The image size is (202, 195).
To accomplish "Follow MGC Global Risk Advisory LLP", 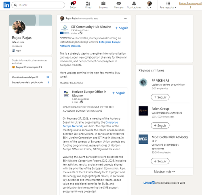I will pos(160,161).
